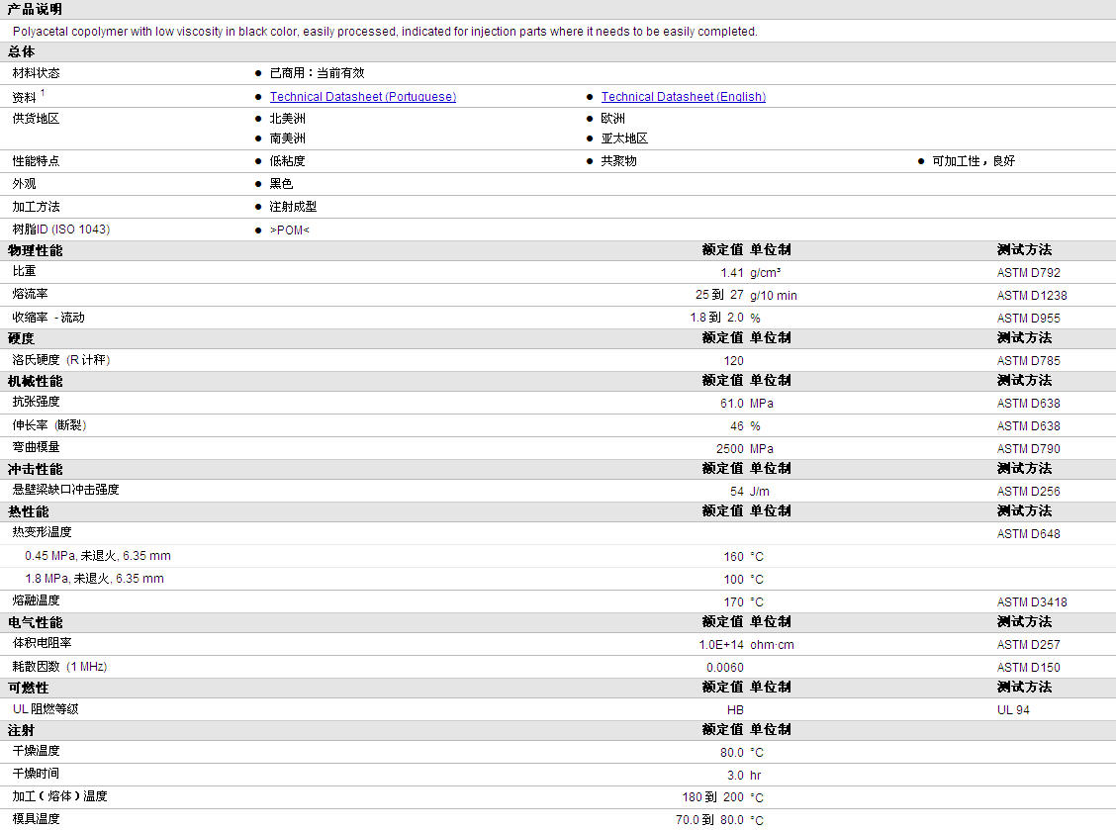Click the 欧洲 region entry
Viewport: 1116px width, 830px height.
point(612,118)
